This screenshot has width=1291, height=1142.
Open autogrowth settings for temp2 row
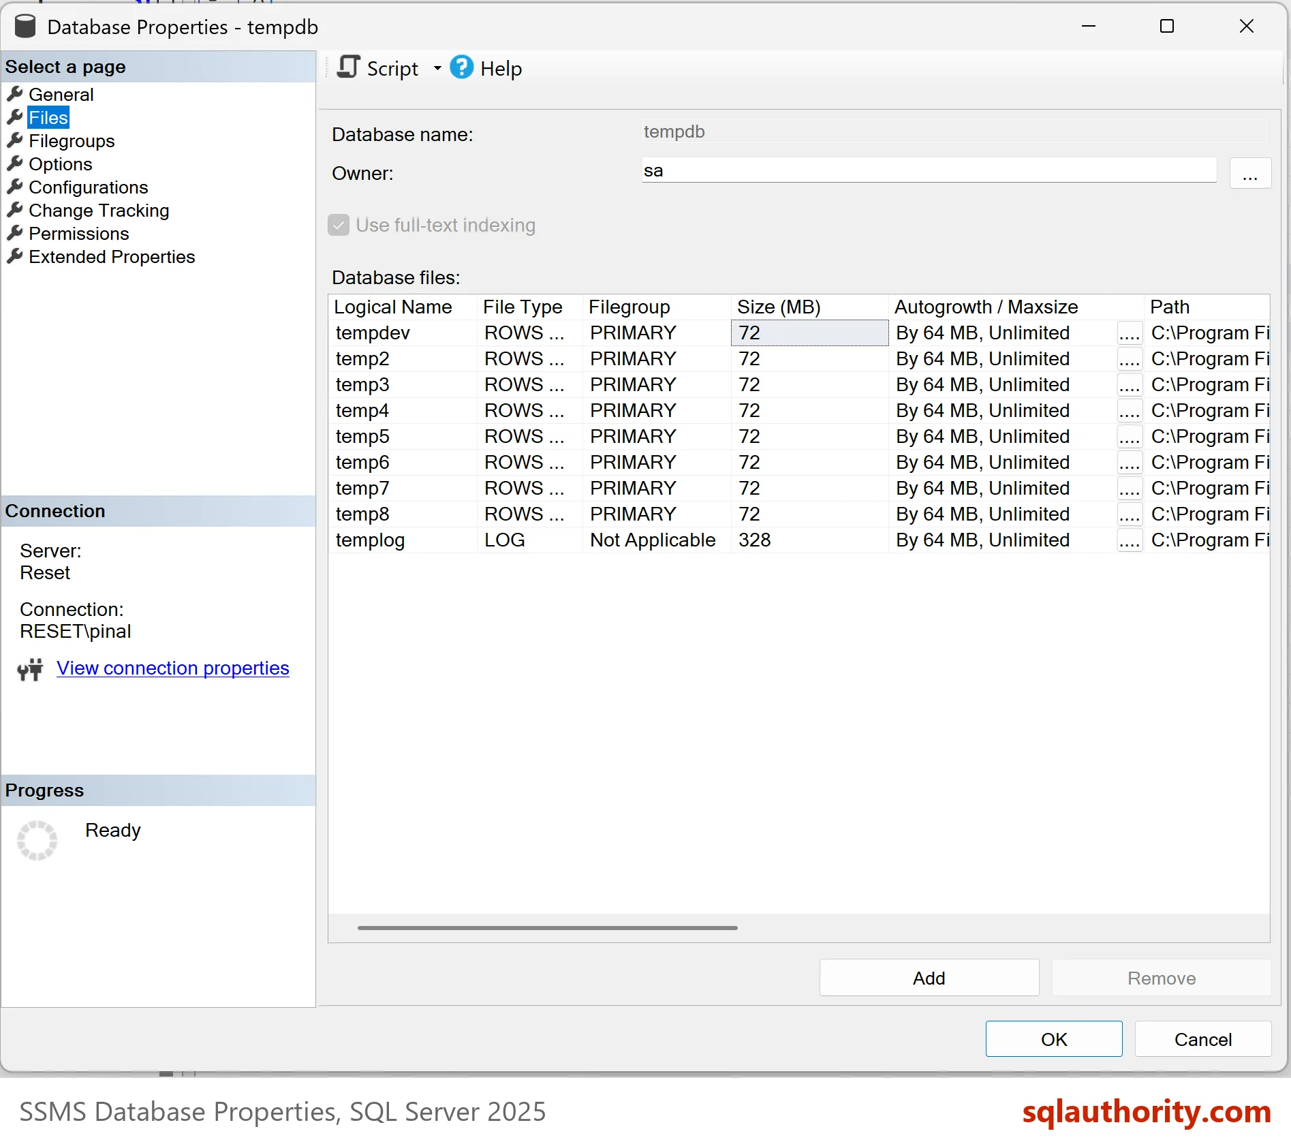point(1130,360)
